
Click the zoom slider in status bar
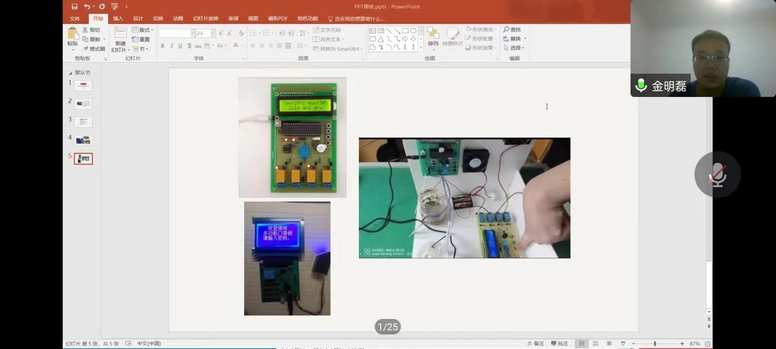click(x=655, y=343)
